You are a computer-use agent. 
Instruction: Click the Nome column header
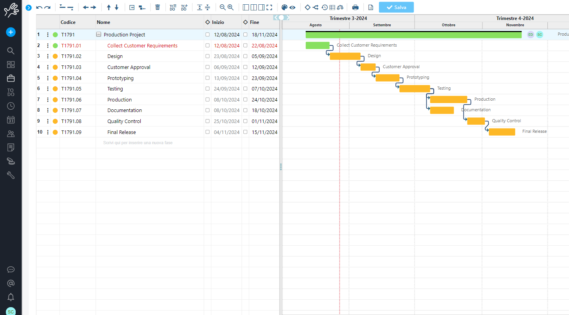pyautogui.click(x=103, y=22)
